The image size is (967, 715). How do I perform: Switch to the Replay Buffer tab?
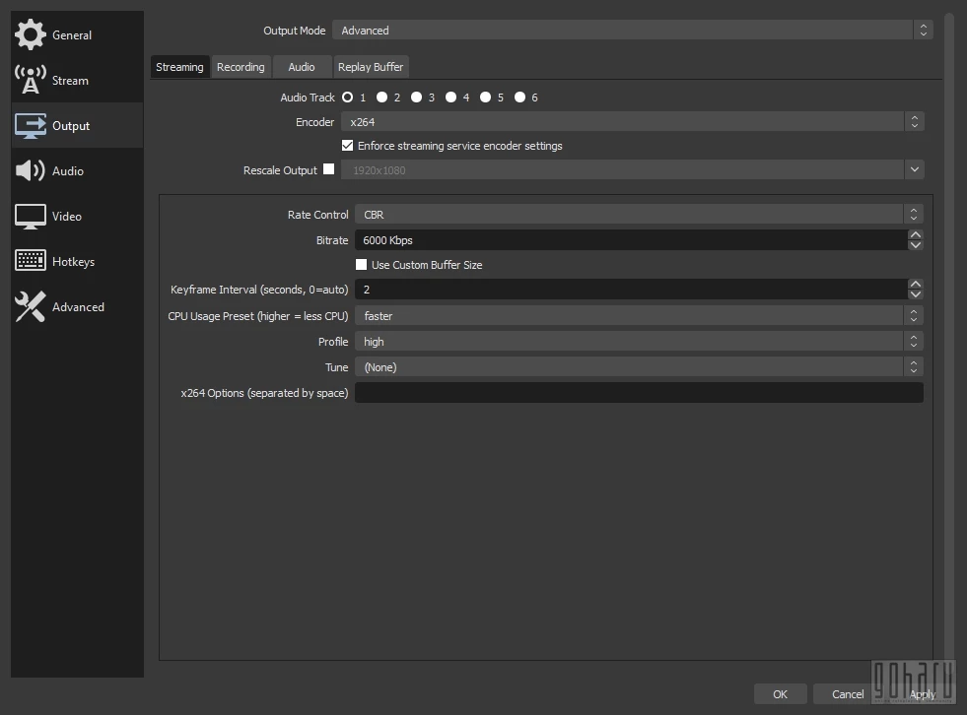[x=371, y=67]
